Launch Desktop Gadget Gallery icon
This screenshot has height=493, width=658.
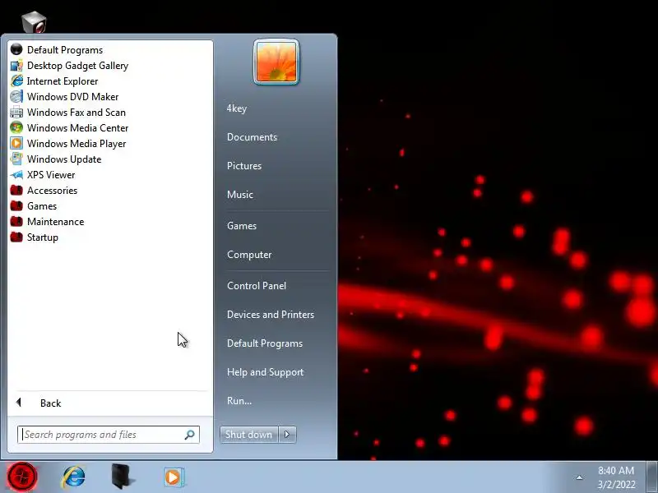[16, 66]
